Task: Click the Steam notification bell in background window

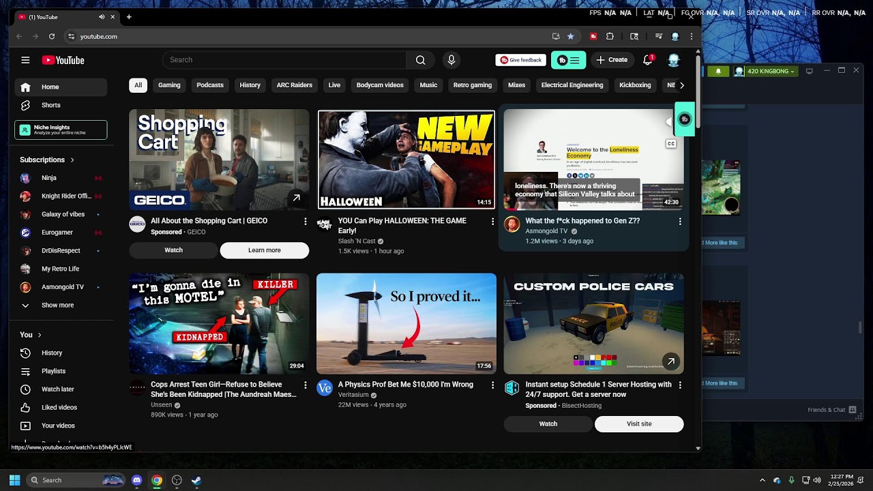Action: pyautogui.click(x=717, y=71)
